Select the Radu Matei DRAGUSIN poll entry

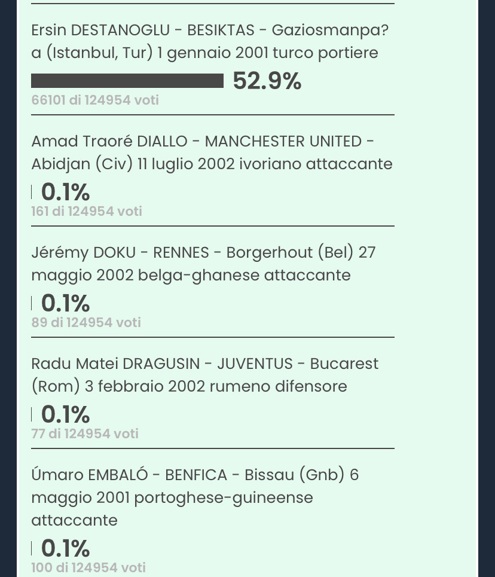(205, 375)
